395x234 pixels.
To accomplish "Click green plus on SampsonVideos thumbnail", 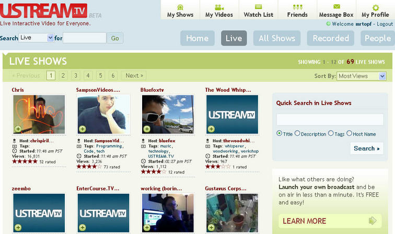I will pos(83,129).
